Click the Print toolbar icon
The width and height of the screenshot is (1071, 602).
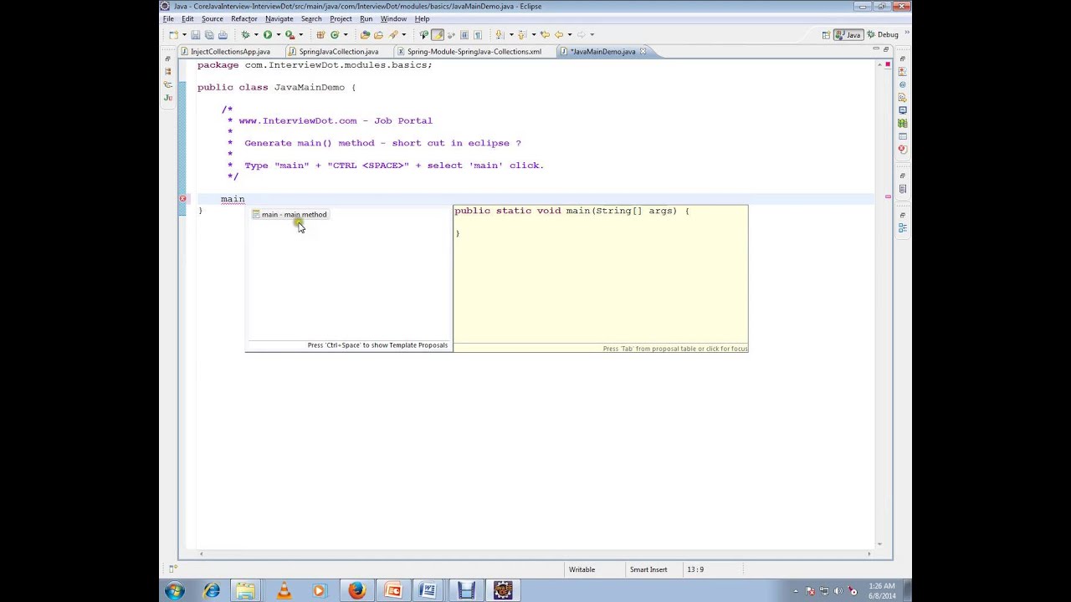[223, 34]
